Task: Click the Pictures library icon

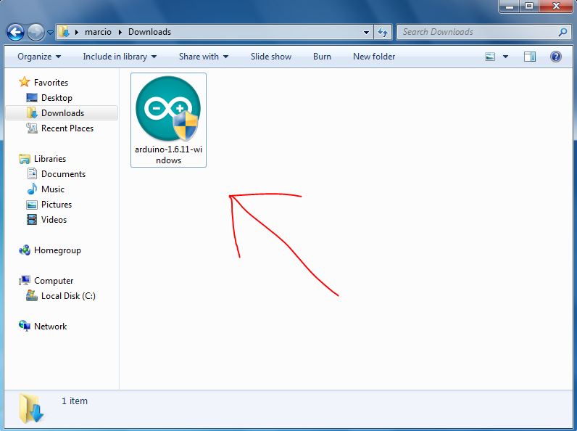Action: (32, 205)
